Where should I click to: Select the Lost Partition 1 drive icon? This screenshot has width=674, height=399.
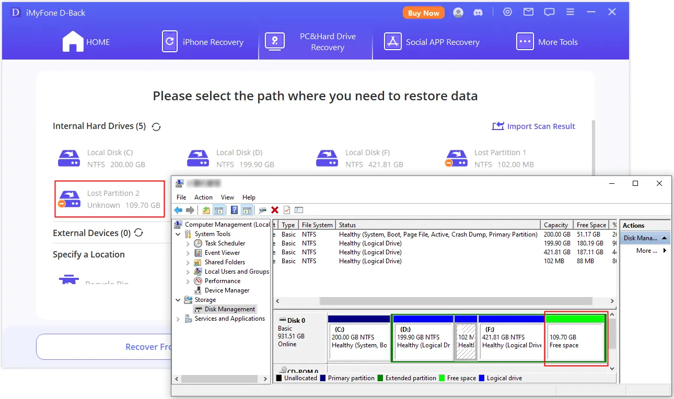coord(456,158)
